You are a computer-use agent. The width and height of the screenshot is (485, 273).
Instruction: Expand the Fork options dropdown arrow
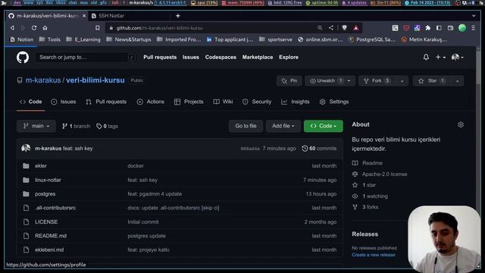(402, 81)
